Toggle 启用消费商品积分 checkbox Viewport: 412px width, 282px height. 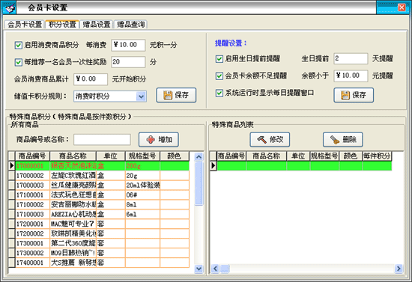pos(19,45)
